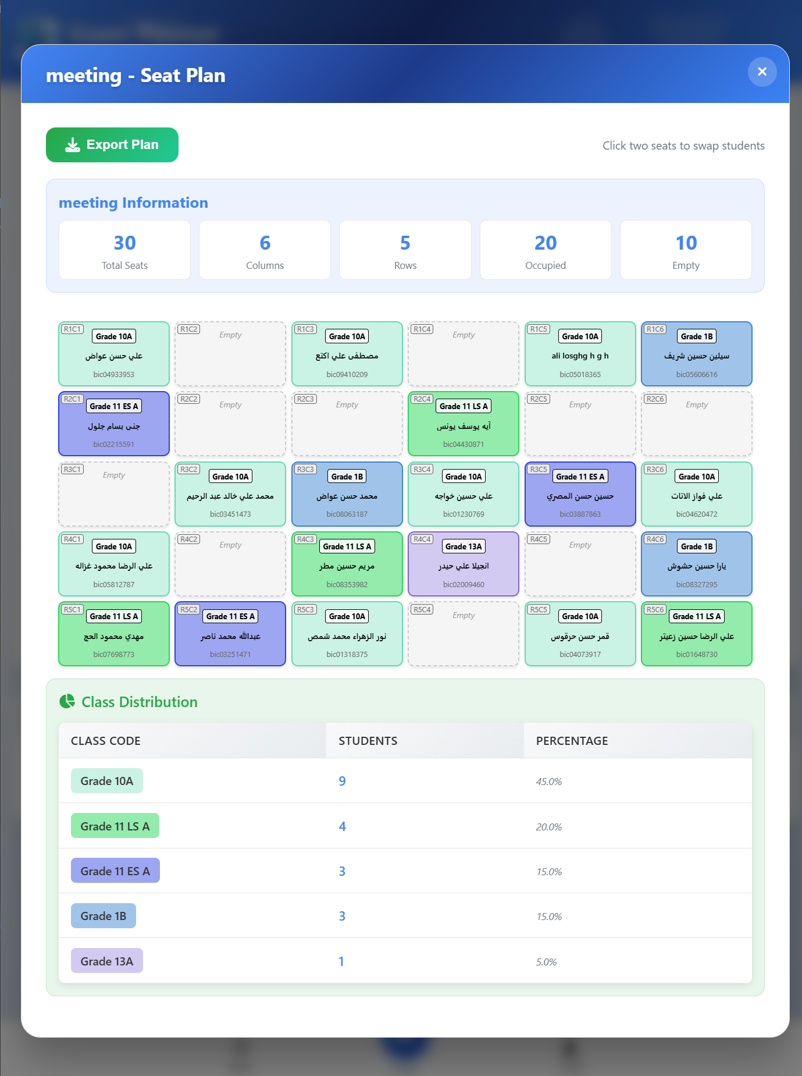
Task: Click the 45.0% percentage value
Action: (549, 782)
